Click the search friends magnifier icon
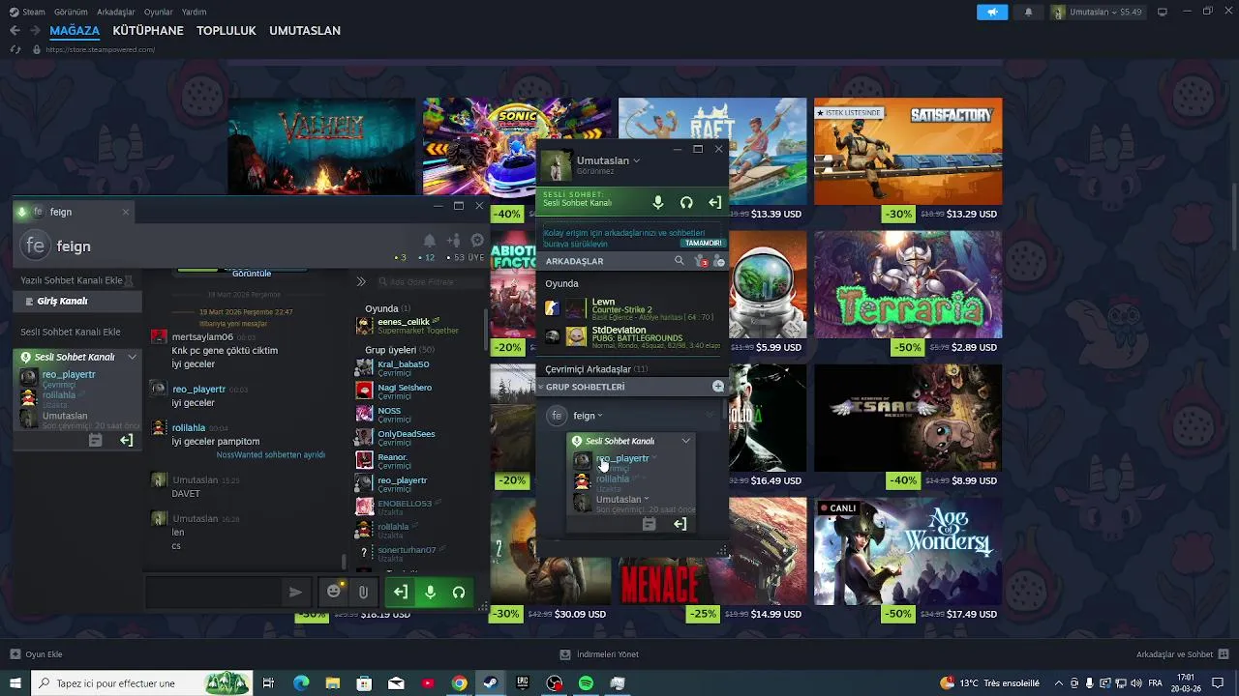Viewport: 1239px width, 696px height. pyautogui.click(x=679, y=261)
